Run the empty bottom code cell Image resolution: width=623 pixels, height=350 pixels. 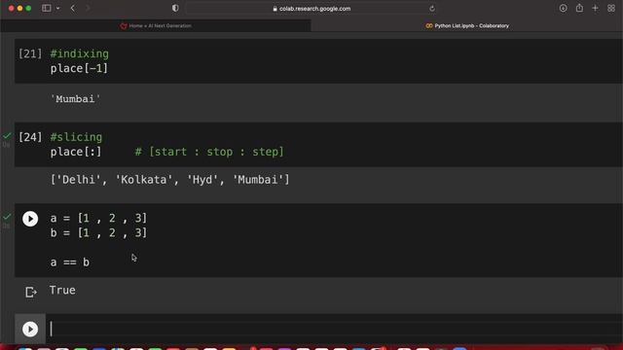[30, 329]
